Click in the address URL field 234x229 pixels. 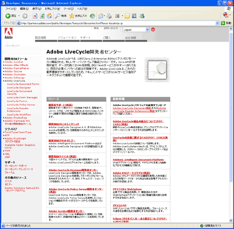(118, 23)
